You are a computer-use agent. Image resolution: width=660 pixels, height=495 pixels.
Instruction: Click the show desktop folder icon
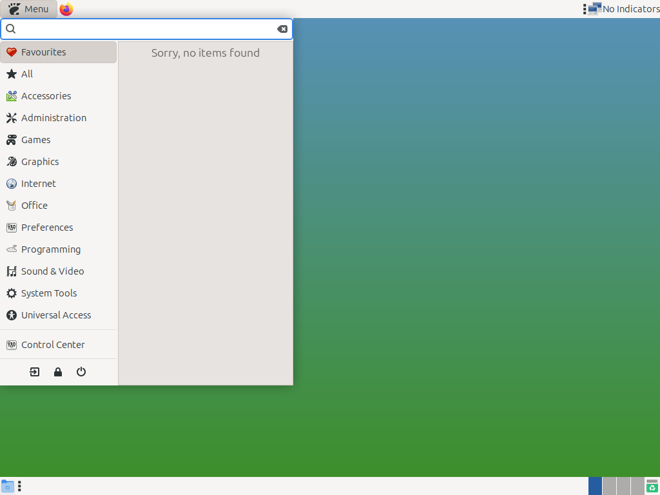click(x=8, y=486)
